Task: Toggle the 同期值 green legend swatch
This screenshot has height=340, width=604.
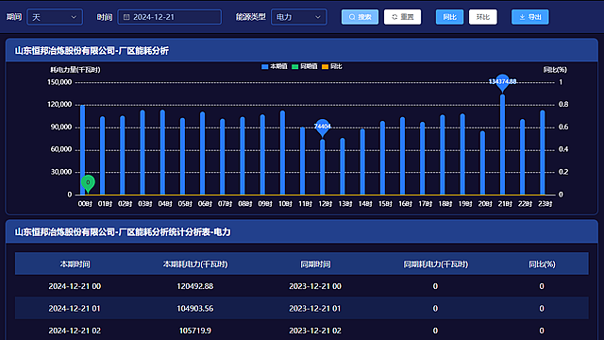Action: (x=294, y=67)
